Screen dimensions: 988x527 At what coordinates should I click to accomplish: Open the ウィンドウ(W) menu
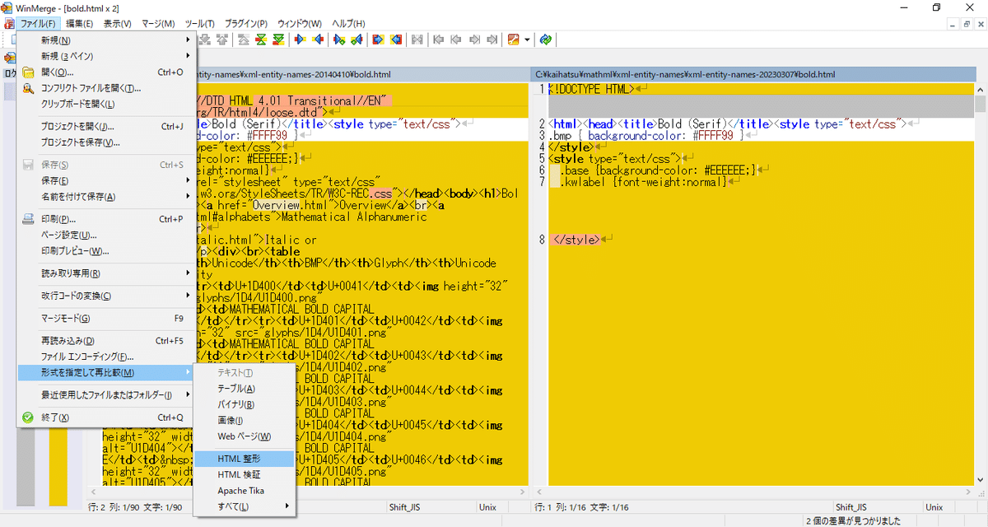pyautogui.click(x=300, y=24)
